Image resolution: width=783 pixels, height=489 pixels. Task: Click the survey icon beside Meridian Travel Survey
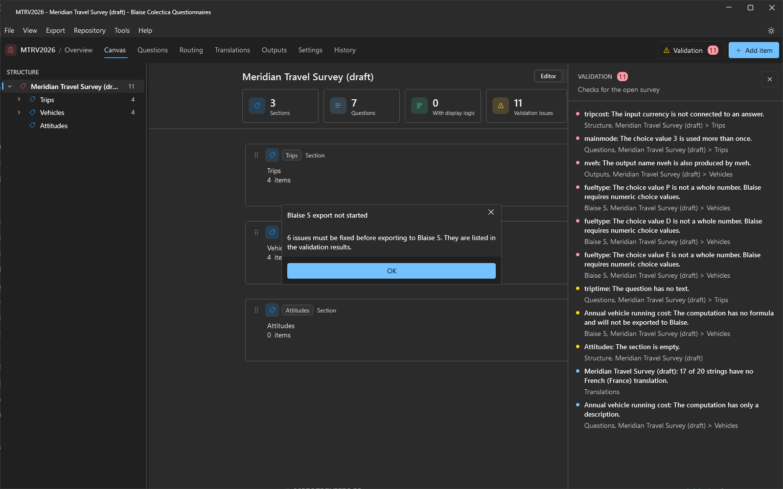pos(23,86)
